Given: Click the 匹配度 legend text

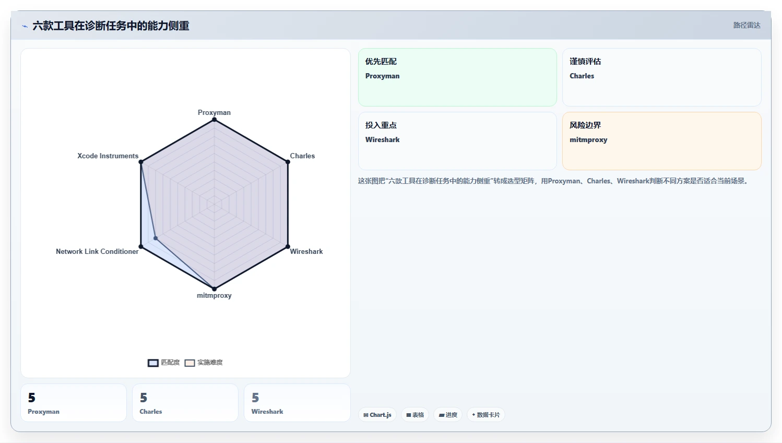Looking at the screenshot, I should point(170,363).
